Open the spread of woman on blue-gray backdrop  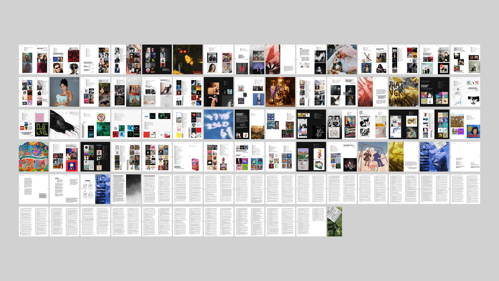(64, 92)
